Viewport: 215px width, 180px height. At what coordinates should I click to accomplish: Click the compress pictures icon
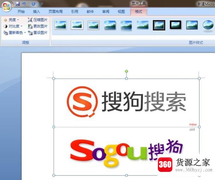point(30,20)
